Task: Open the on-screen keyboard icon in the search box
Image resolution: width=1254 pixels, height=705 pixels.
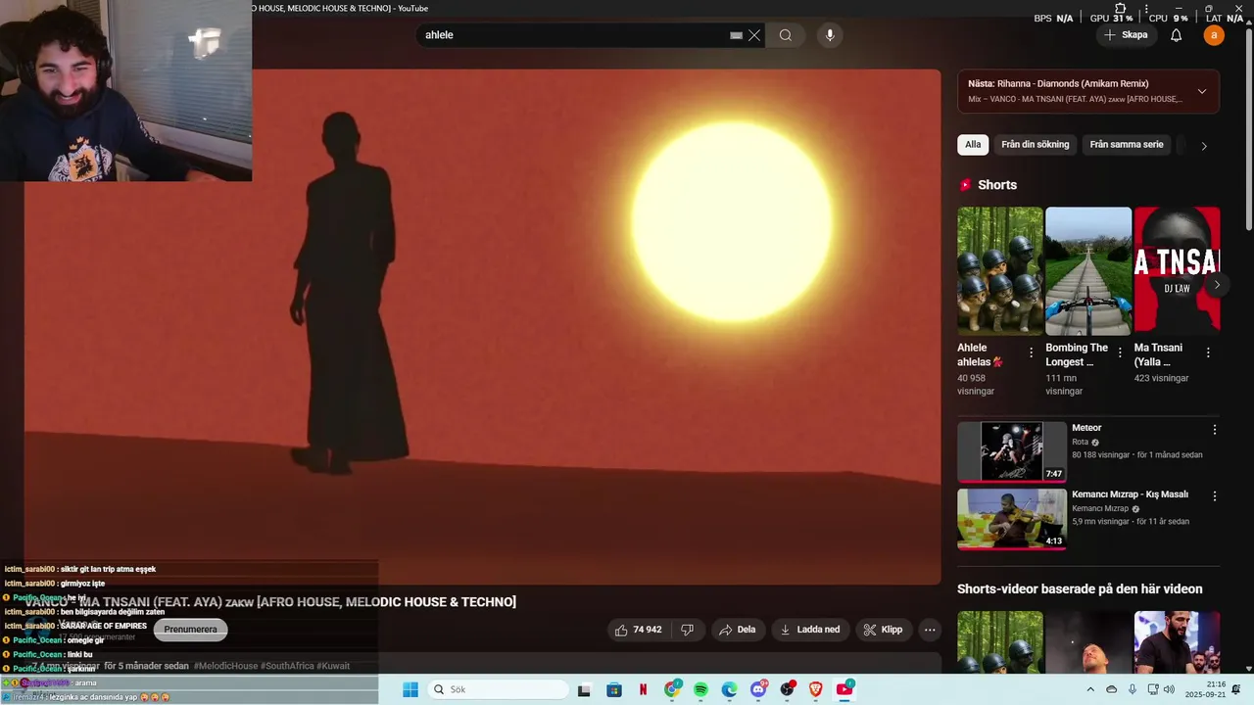Action: 737,35
